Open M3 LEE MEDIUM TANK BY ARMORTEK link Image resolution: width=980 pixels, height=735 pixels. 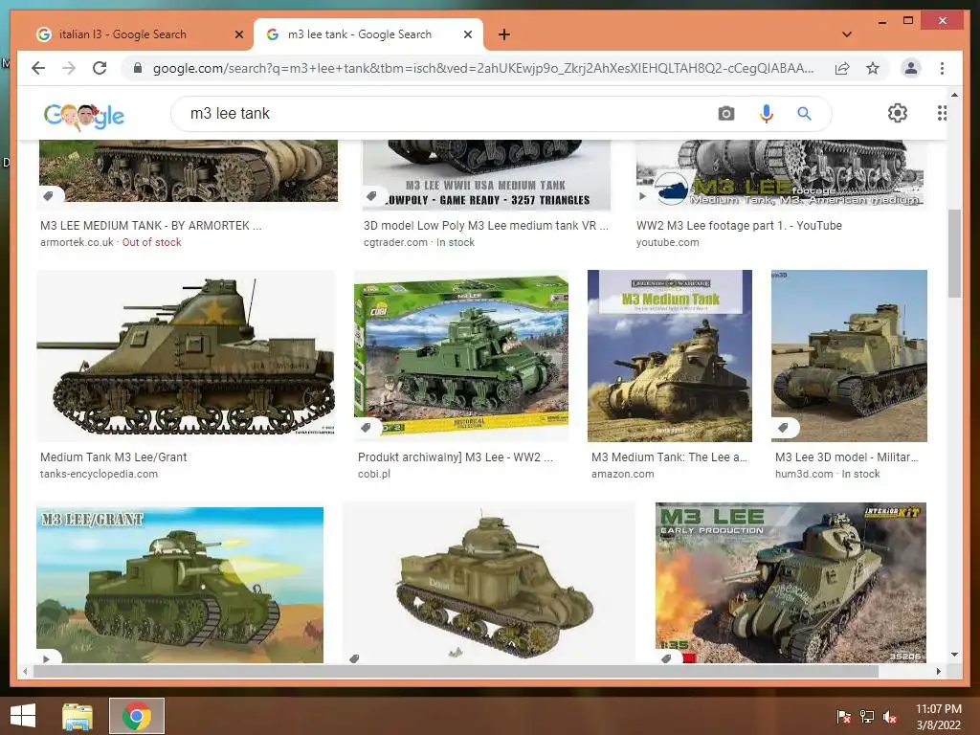pyautogui.click(x=150, y=226)
